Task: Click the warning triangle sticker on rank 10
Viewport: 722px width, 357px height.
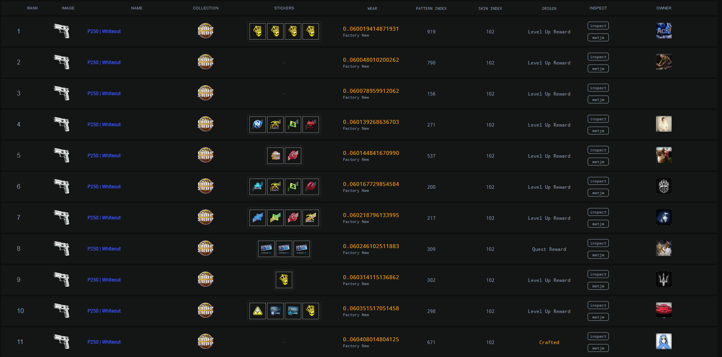Action: tap(258, 311)
